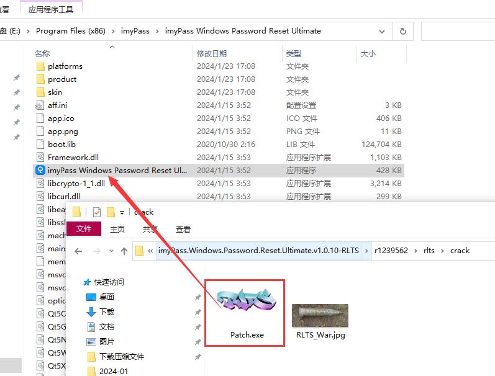The image size is (495, 376).
Task: Go forward in the crack window
Action: point(97,251)
